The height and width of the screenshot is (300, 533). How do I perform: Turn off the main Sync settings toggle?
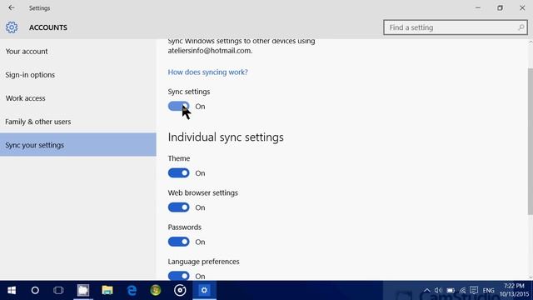[178, 106]
